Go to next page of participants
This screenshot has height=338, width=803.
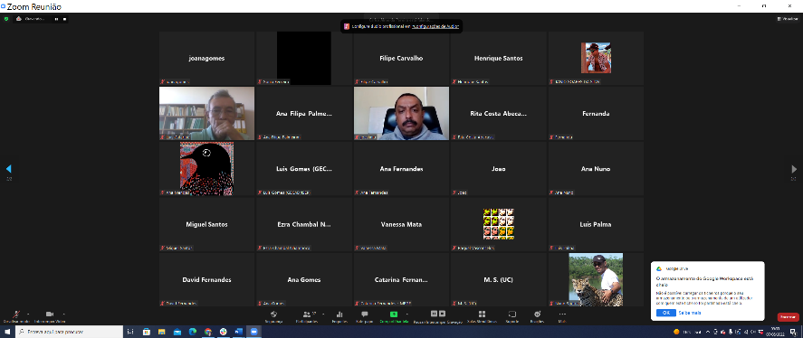pos(794,169)
